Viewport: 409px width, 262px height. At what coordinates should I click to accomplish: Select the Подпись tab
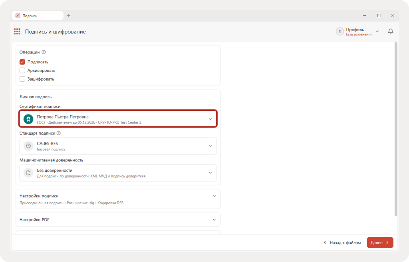click(x=37, y=16)
